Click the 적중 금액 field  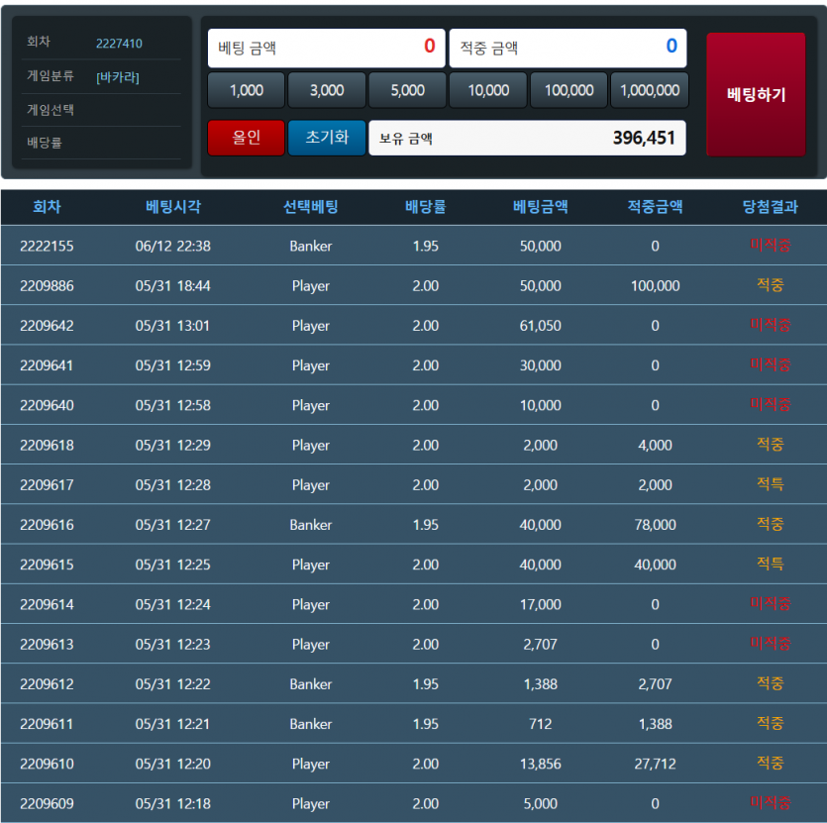pyautogui.click(x=568, y=48)
